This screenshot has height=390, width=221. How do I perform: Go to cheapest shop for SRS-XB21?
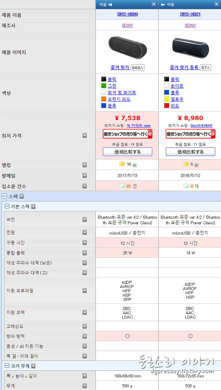point(190,134)
